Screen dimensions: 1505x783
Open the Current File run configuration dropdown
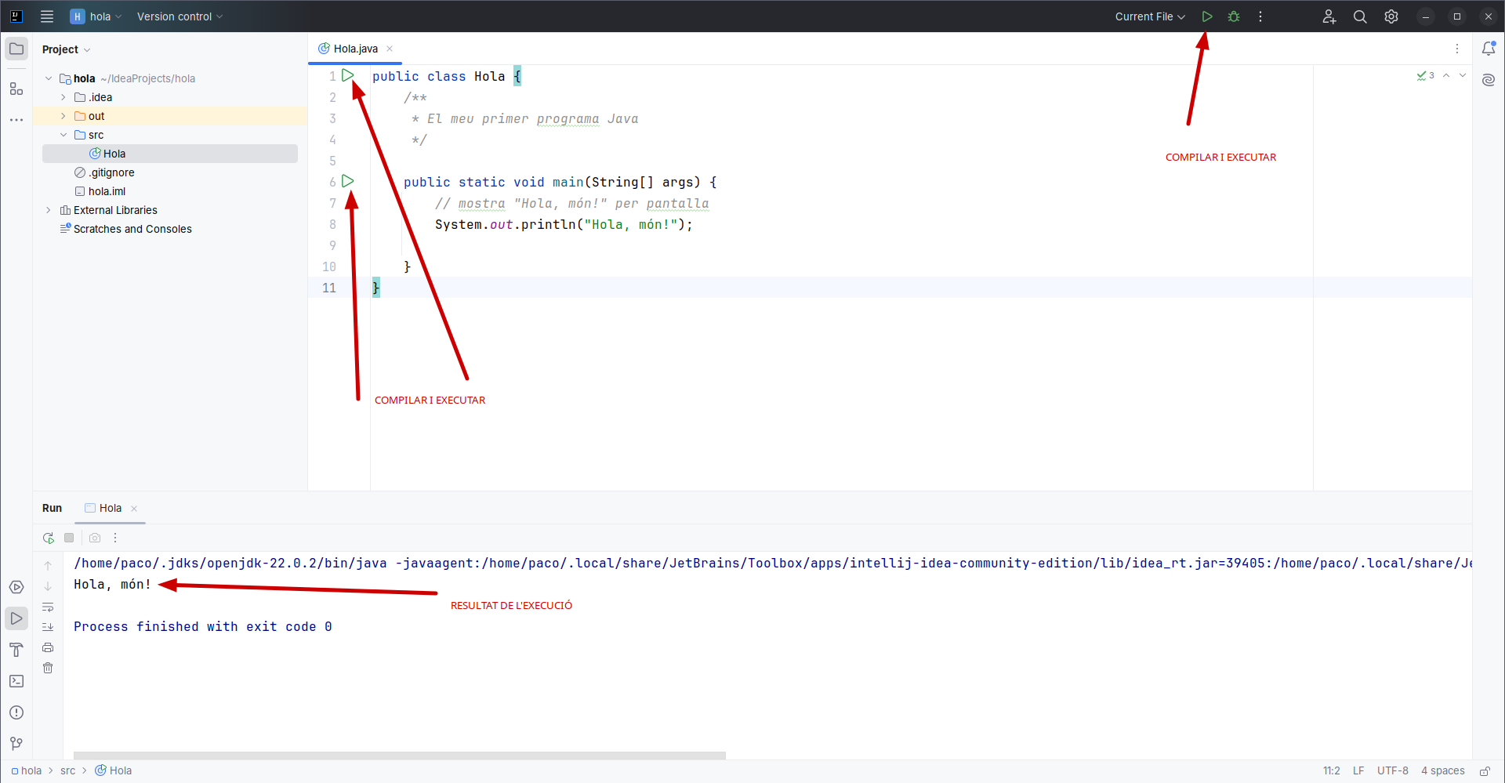point(1150,16)
